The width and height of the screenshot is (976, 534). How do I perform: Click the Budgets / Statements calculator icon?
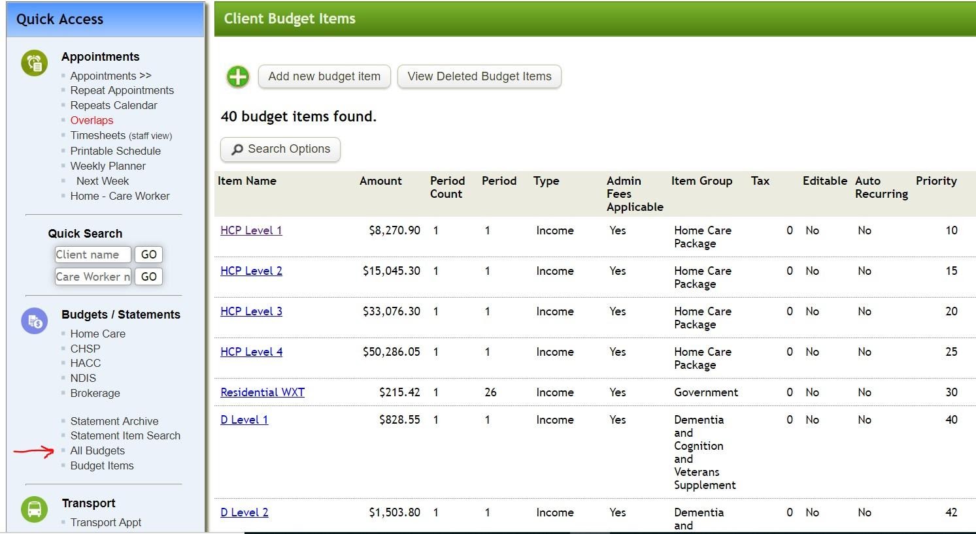(x=34, y=321)
